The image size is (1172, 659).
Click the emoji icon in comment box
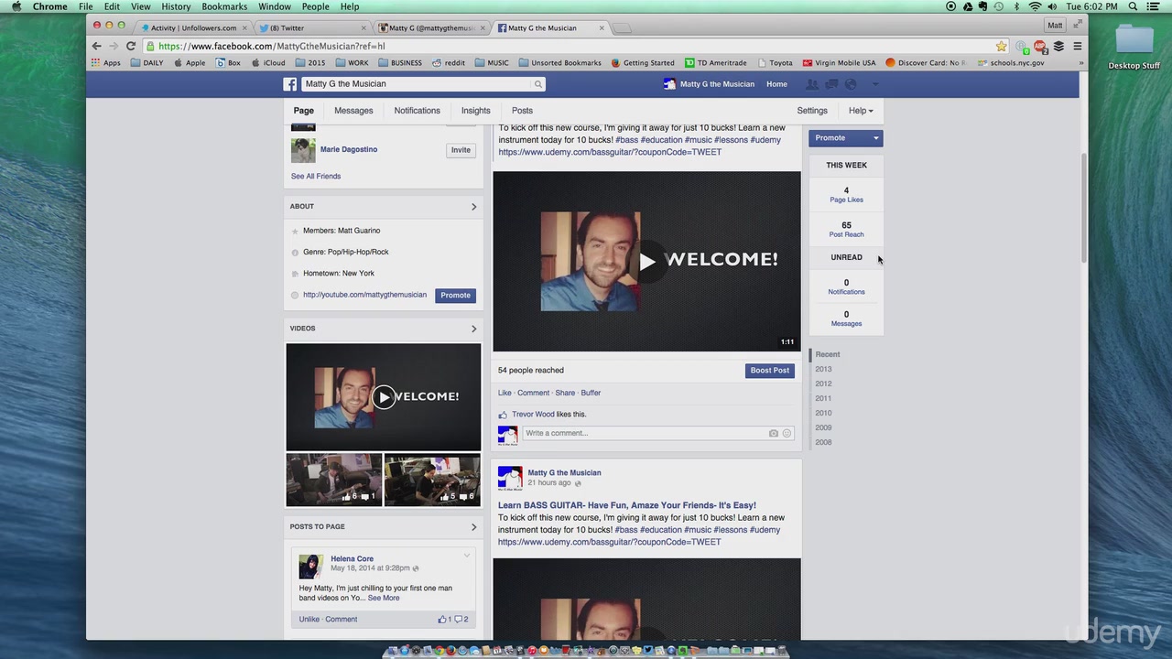787,433
